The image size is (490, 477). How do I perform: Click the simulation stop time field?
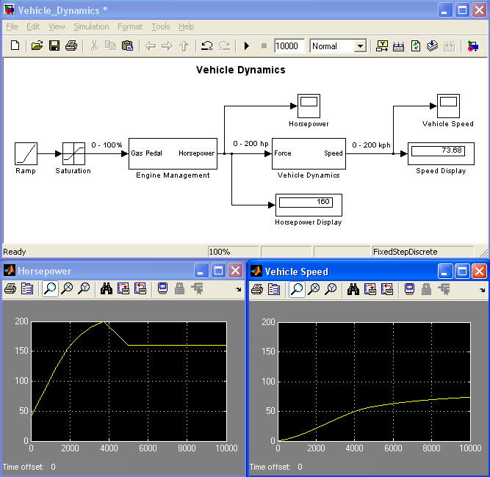[289, 46]
